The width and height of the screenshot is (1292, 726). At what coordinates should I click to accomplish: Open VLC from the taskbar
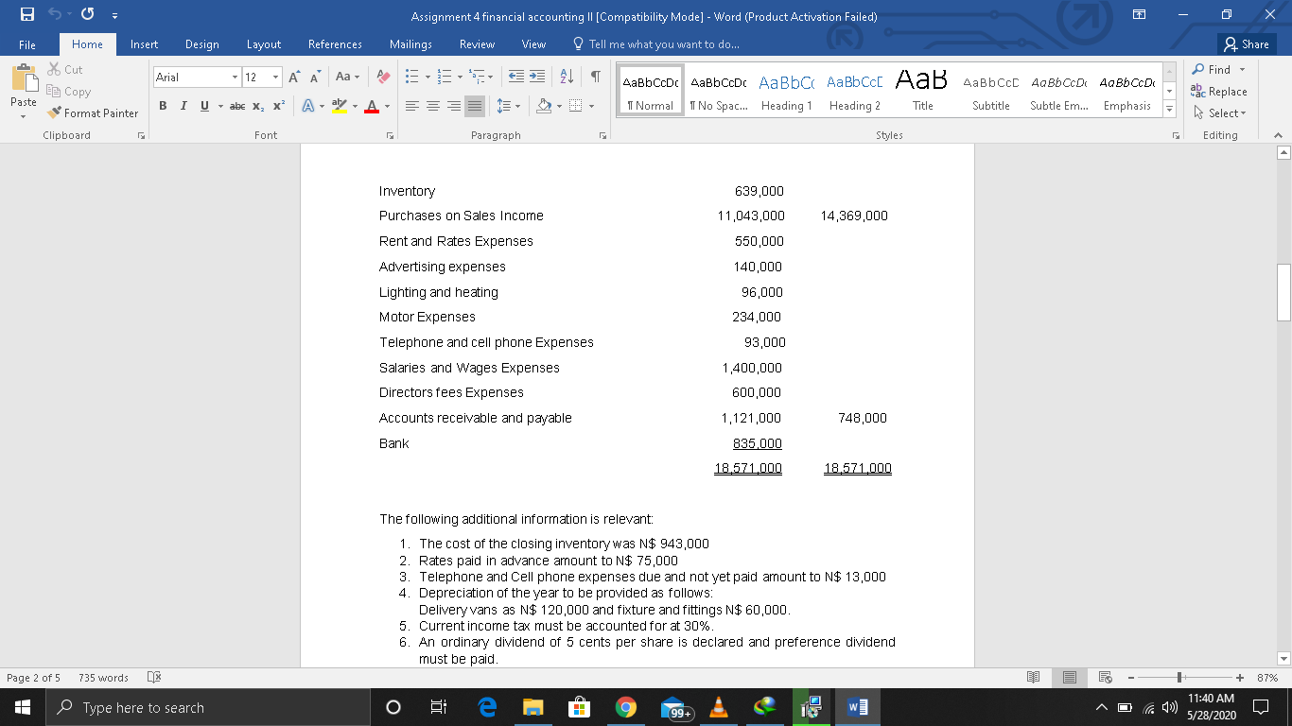tap(719, 707)
